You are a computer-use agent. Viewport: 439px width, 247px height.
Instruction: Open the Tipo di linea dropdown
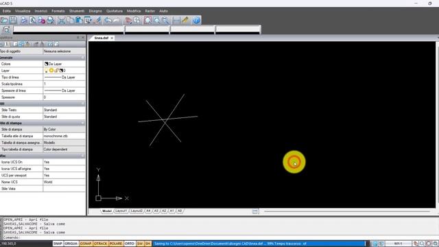[64, 78]
